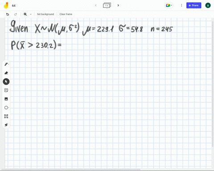
Task: Add a sticky note
Action: [6, 90]
